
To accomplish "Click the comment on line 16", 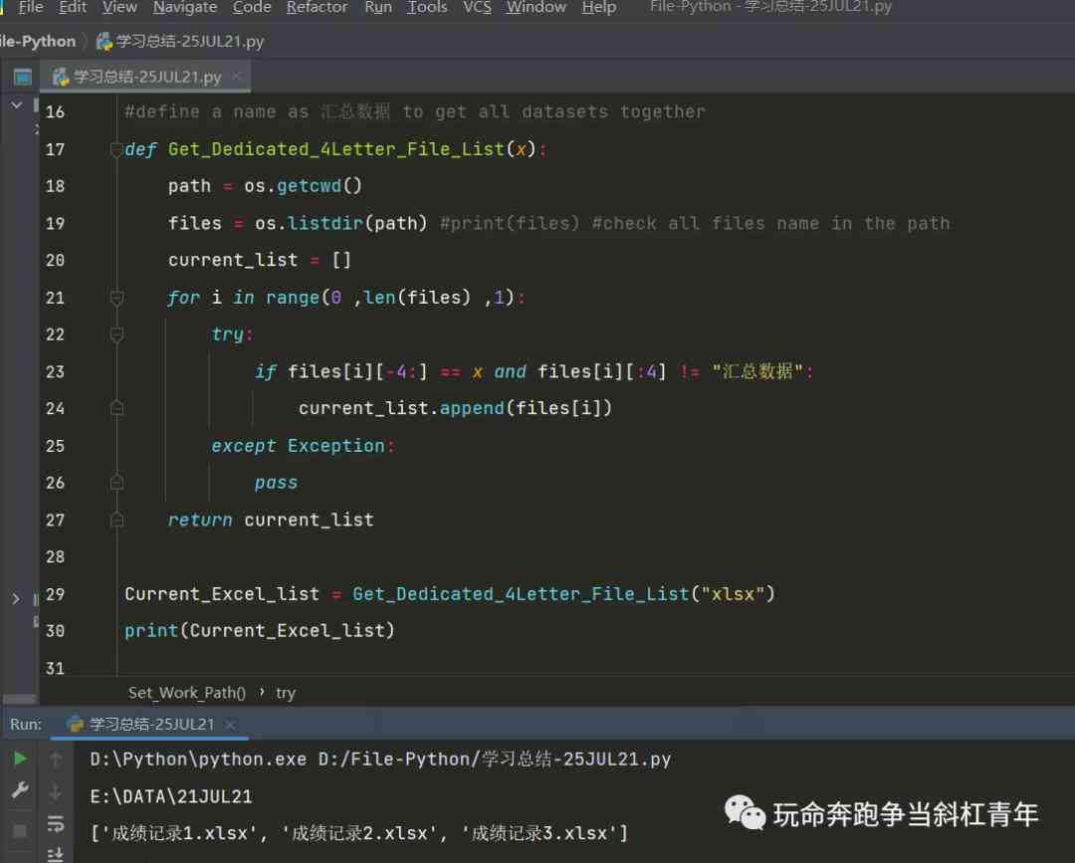I will tap(415, 111).
